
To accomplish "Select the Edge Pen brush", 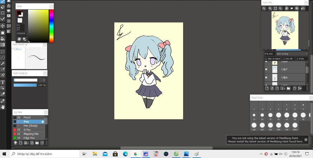I will [x=29, y=138].
